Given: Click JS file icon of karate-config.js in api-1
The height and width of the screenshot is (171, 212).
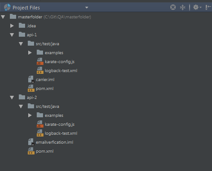Looking at the screenshot, I should click(40, 61).
